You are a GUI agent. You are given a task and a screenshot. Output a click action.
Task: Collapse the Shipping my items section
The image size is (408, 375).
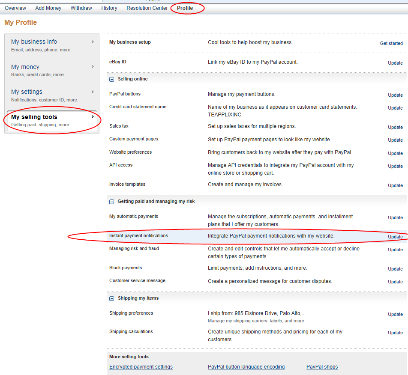click(x=111, y=298)
